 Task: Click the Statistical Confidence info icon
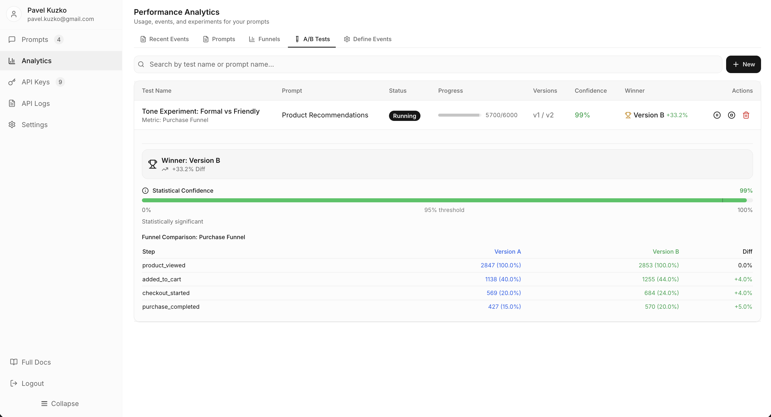(x=145, y=190)
